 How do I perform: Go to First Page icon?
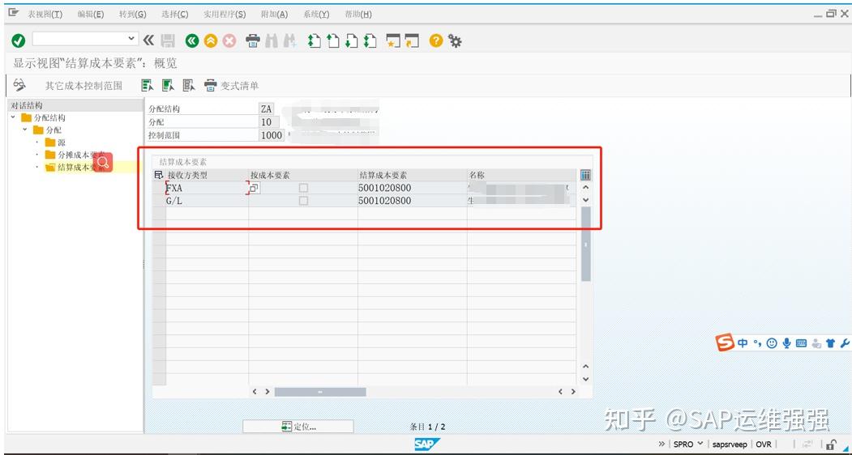click(x=314, y=40)
